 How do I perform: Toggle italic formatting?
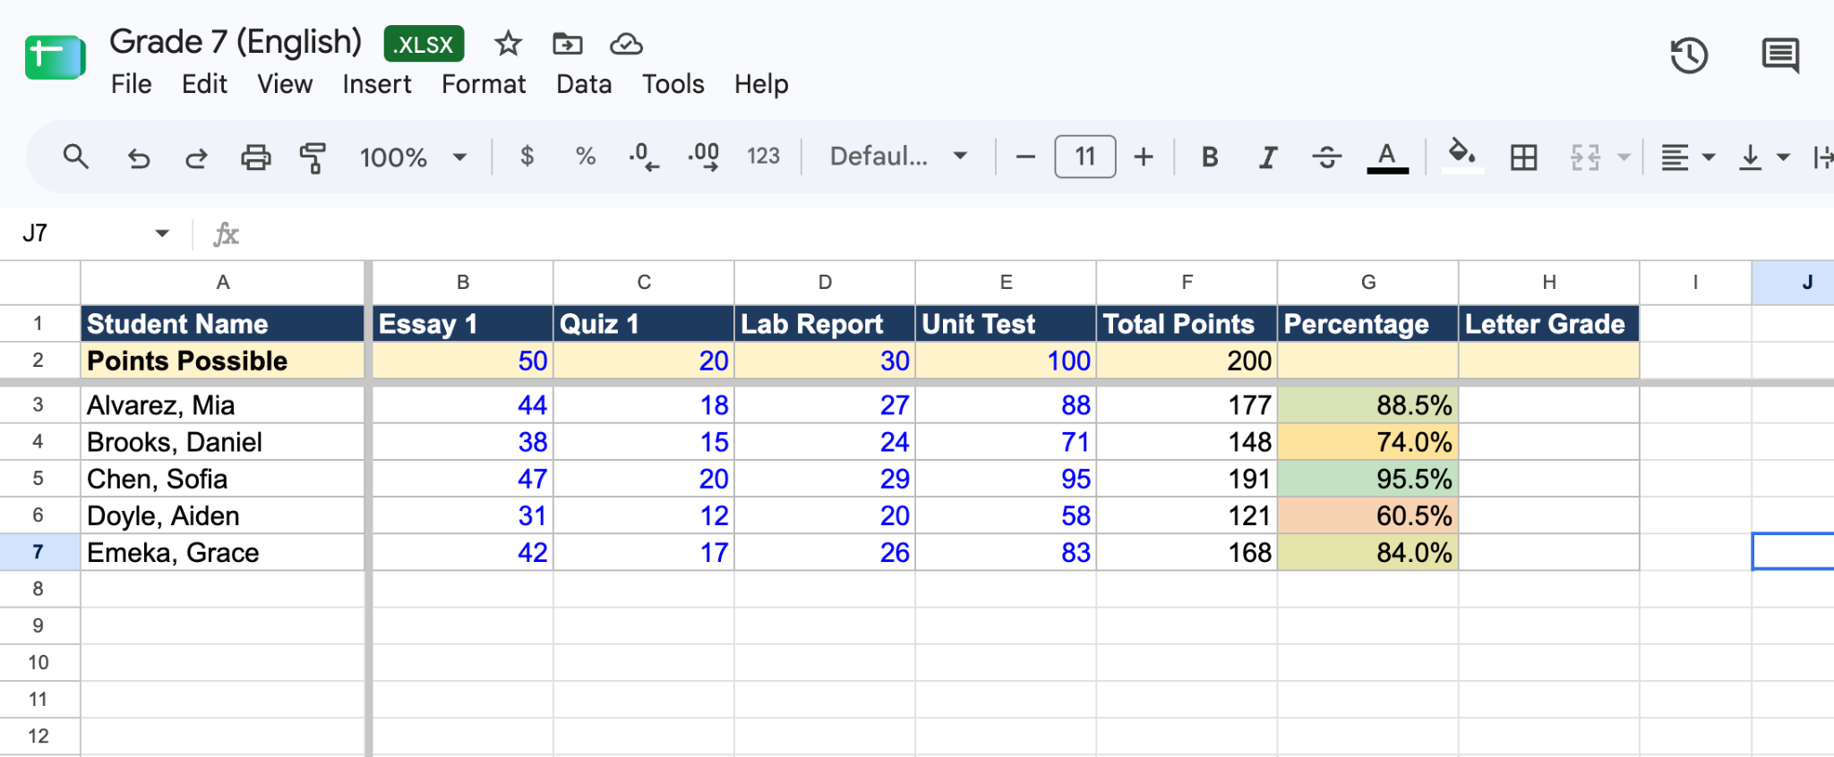coord(1267,157)
